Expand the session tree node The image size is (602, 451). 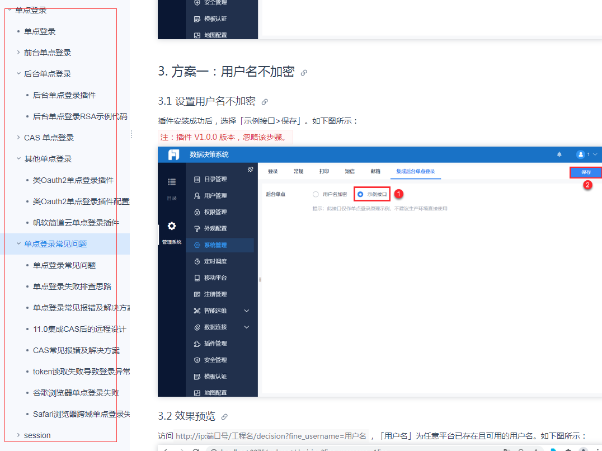[18, 435]
